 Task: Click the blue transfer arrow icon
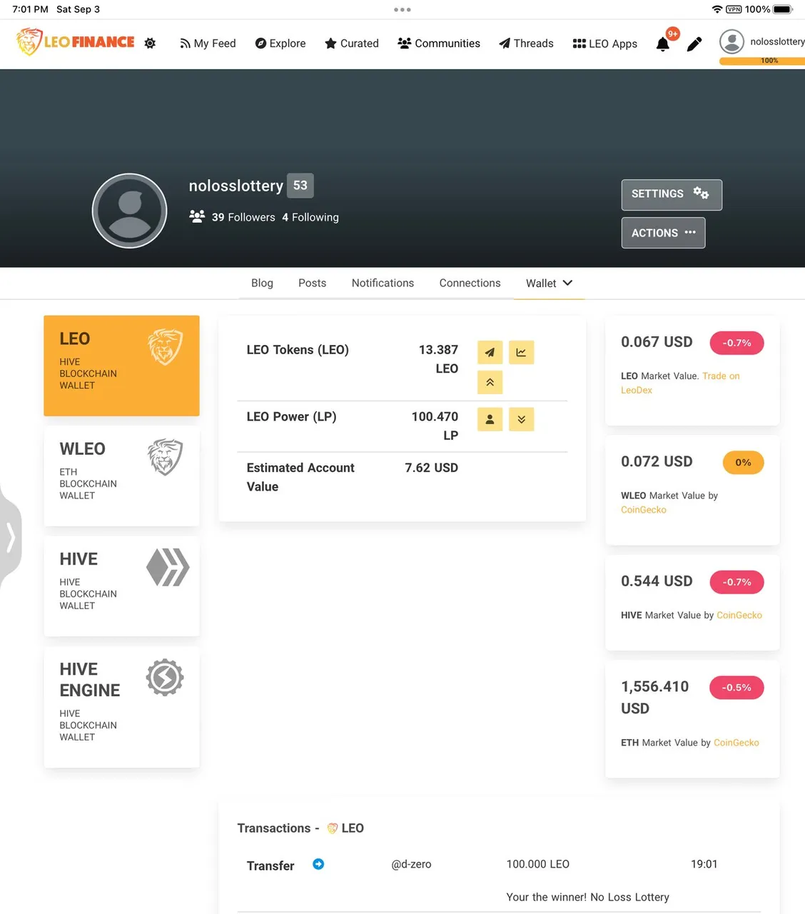click(x=318, y=864)
